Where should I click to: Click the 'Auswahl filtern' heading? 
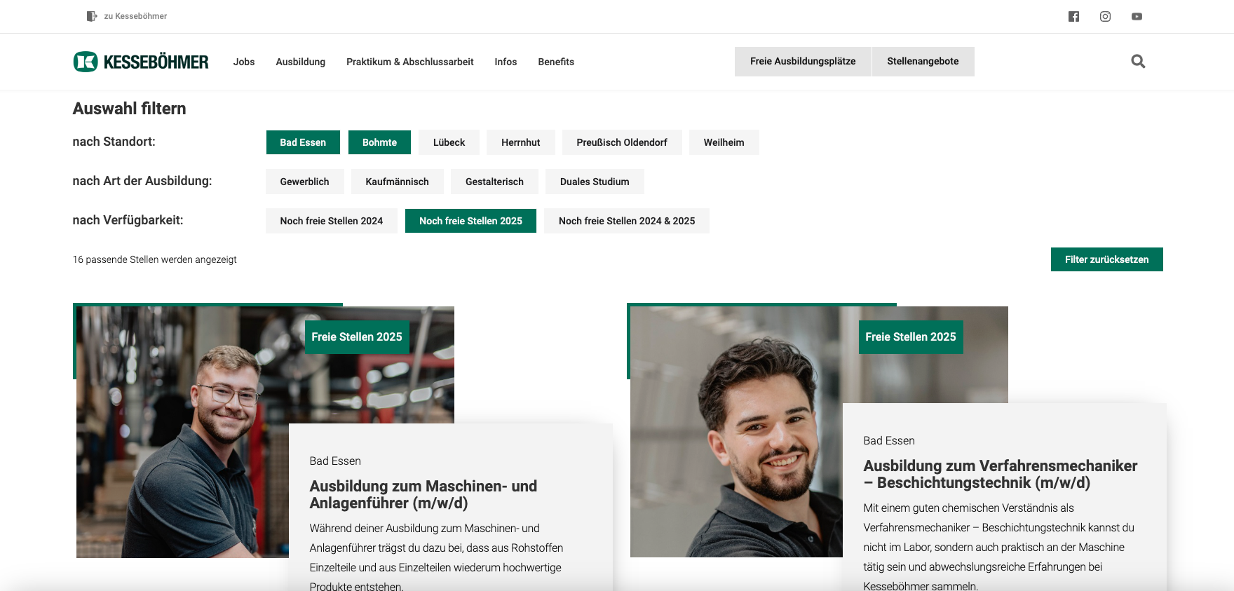click(130, 109)
